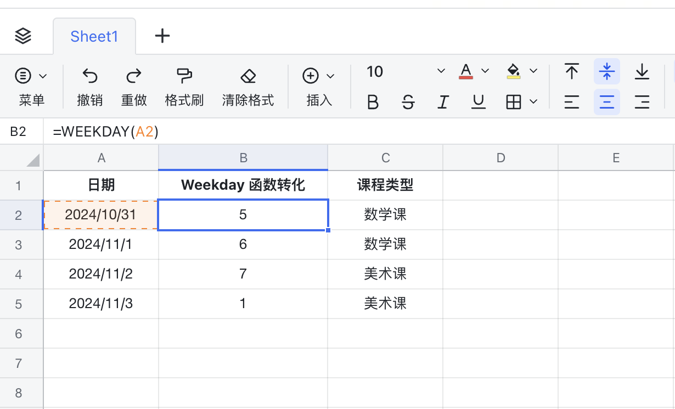Select column C header
675x409 pixels.
(385, 158)
